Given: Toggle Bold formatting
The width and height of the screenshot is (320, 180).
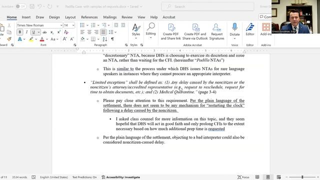Looking at the screenshot, I should tap(20, 32).
